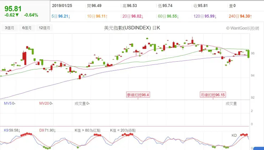This screenshot has width=264, height=150.
Task: Switch chart range to 3個月
Action: tap(9, 28)
